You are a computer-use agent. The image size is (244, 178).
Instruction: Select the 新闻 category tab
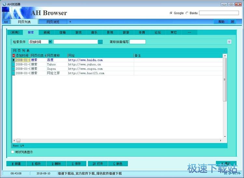click(47, 32)
